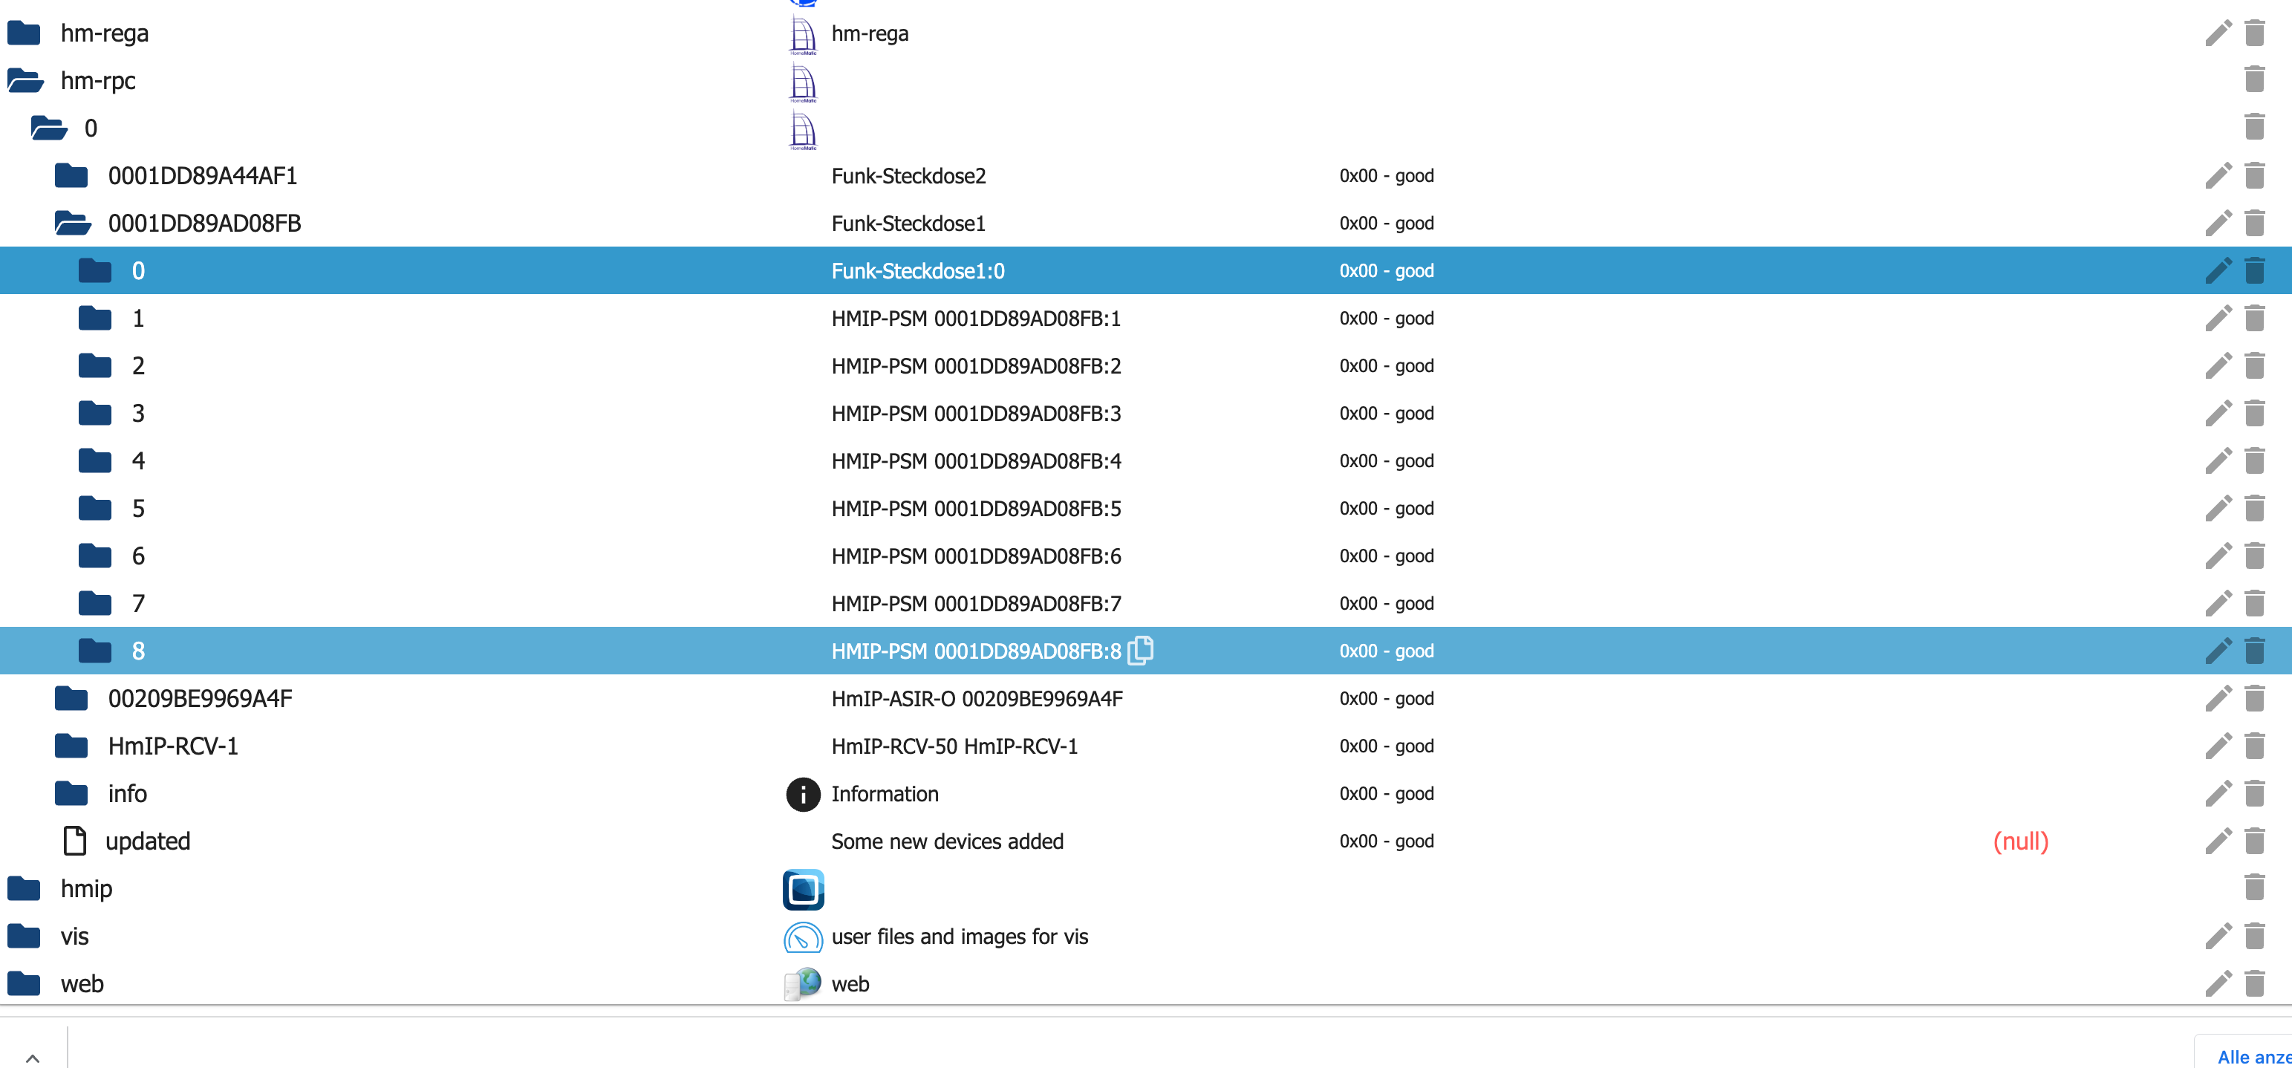Click the vis adapter gauge icon
This screenshot has width=2292, height=1068.
pos(803,937)
